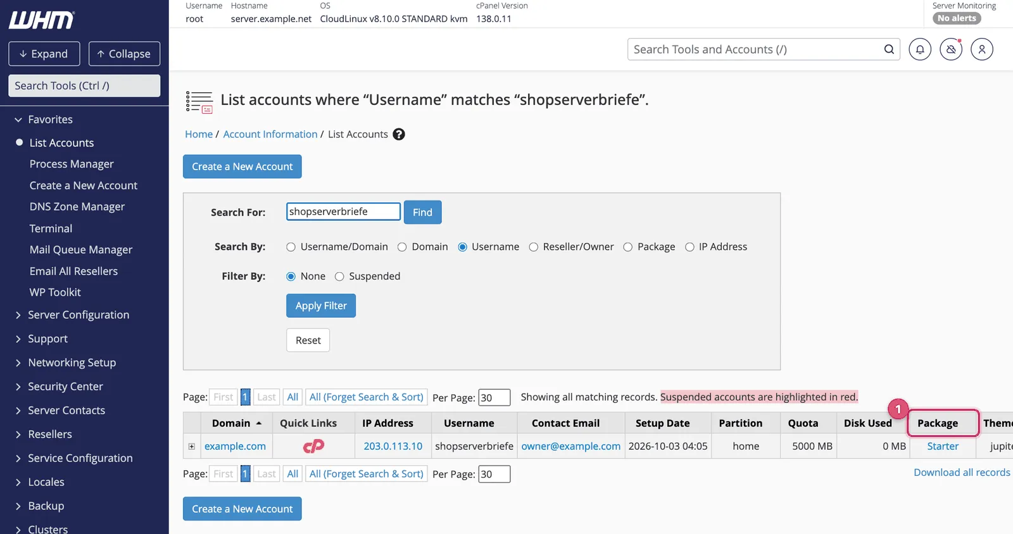Viewport: 1013px width, 534px height.
Task: Click the top Create a New Account button
Action: click(242, 166)
